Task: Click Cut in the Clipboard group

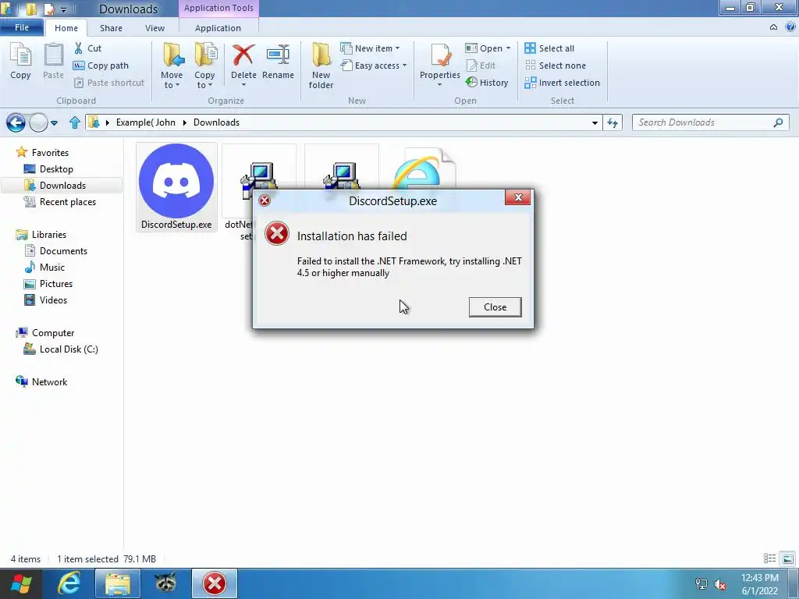Action: pos(87,48)
